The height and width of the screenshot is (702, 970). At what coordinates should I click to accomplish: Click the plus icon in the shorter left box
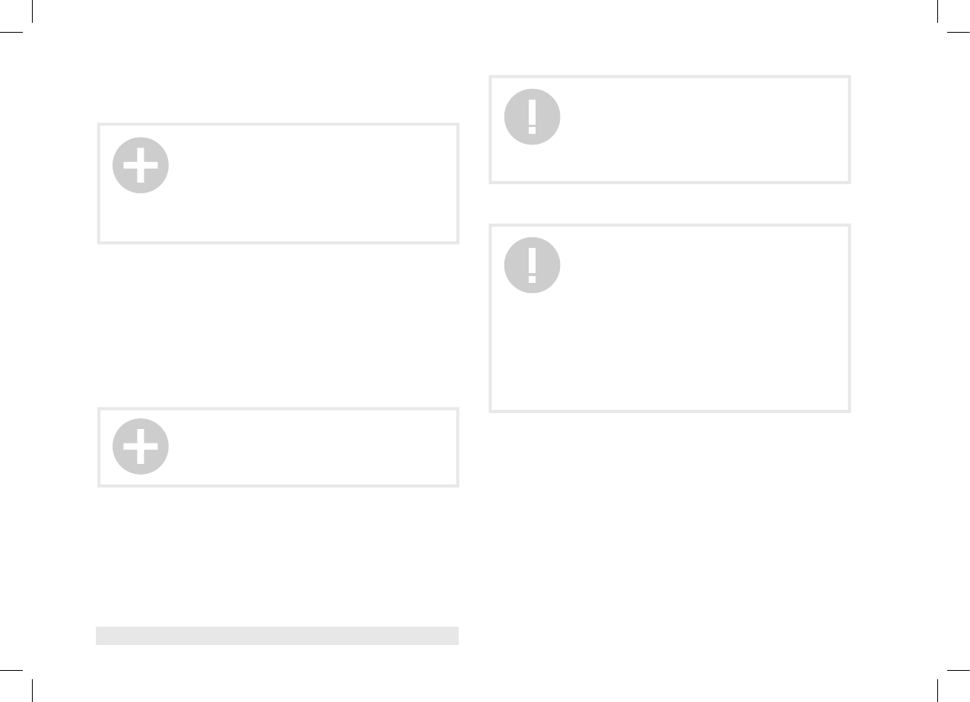click(141, 446)
